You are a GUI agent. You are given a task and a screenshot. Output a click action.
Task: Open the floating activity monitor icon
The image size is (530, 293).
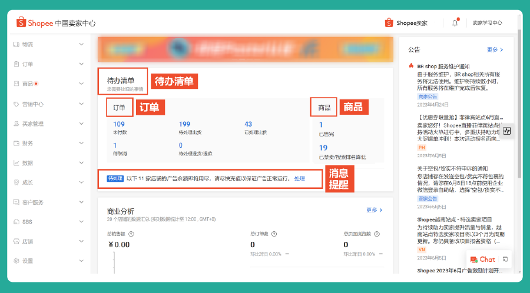click(x=506, y=131)
